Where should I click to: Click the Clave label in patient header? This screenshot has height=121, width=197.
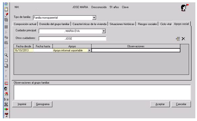tap(125, 7)
